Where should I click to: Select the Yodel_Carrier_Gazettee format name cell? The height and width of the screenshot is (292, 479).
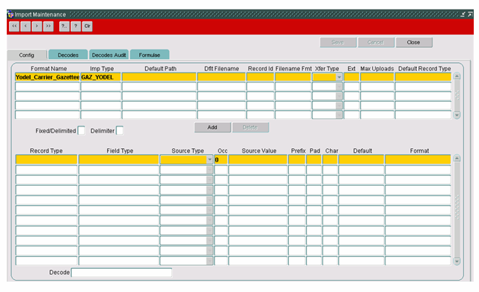[47, 77]
